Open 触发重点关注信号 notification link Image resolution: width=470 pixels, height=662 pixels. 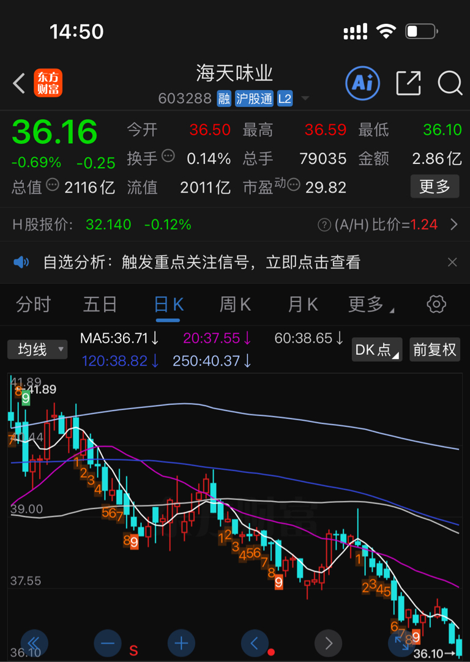[x=241, y=262]
